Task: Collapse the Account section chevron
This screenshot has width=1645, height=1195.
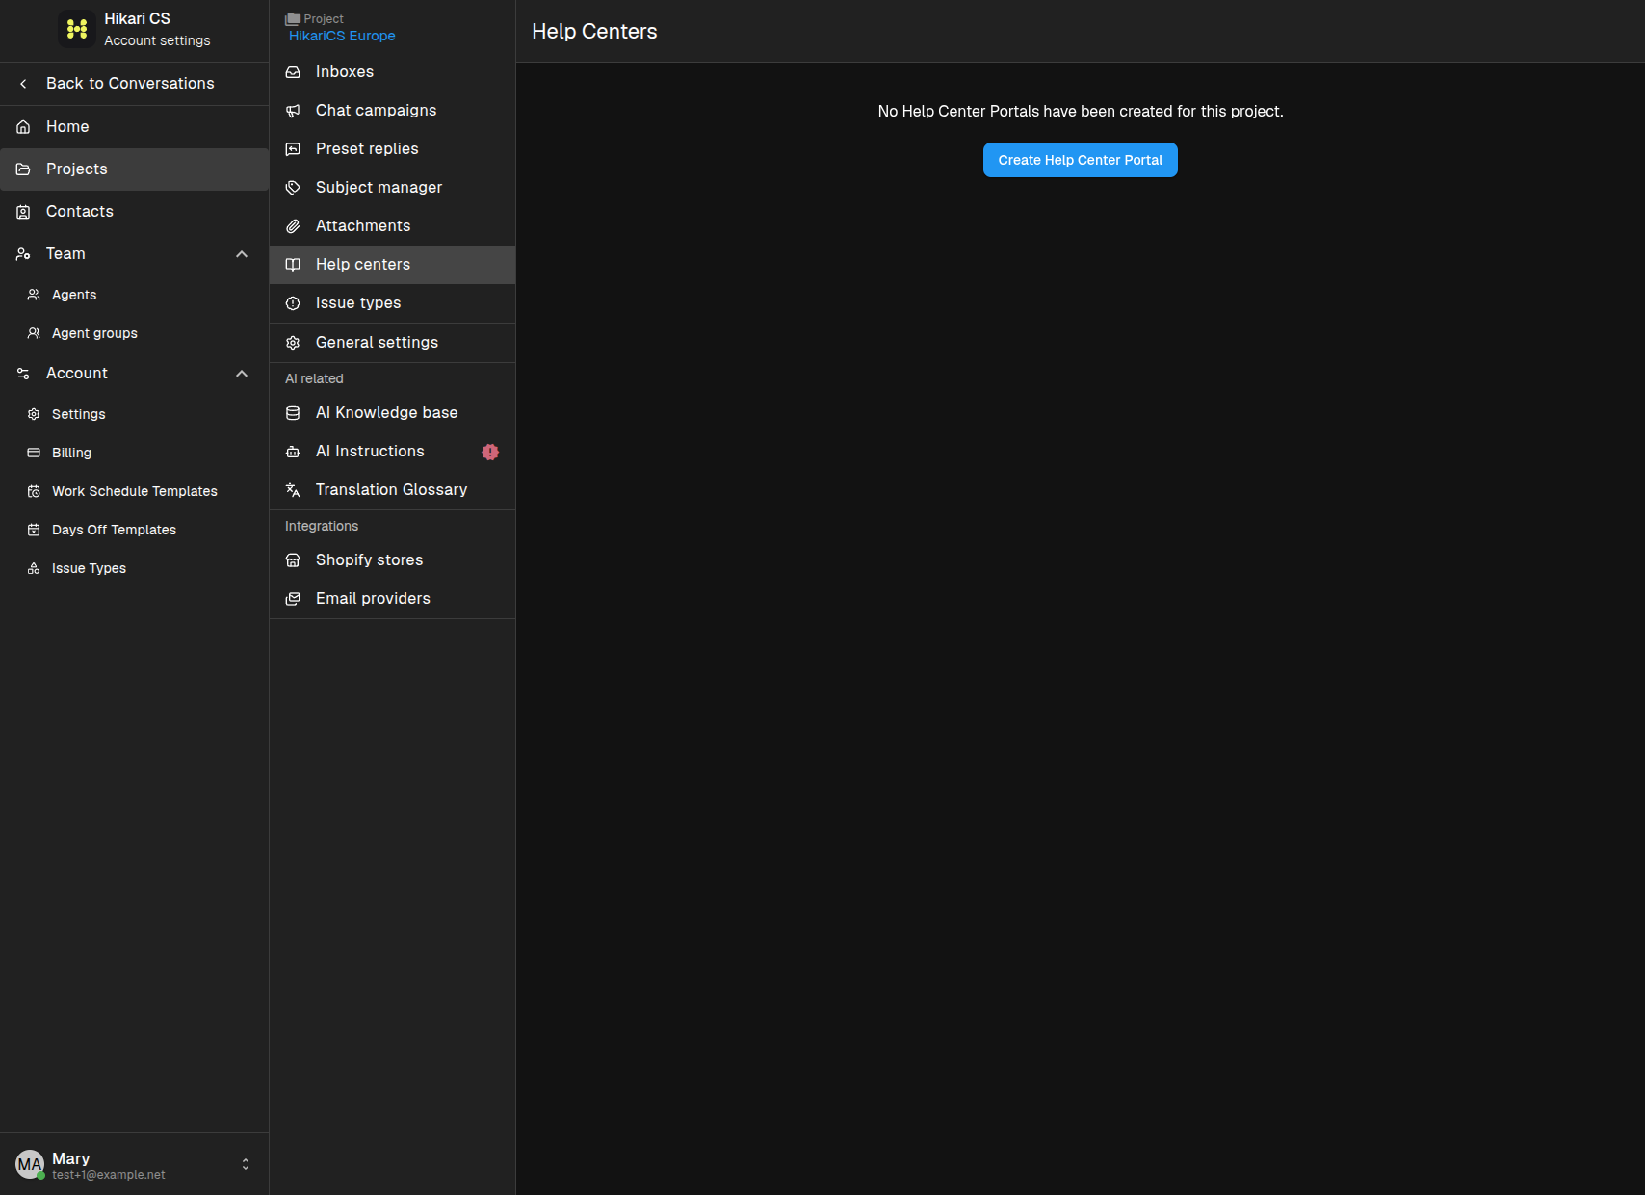Action: point(242,374)
